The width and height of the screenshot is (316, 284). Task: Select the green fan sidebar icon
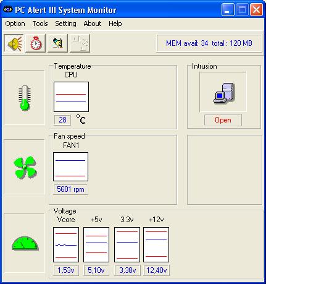tap(25, 167)
